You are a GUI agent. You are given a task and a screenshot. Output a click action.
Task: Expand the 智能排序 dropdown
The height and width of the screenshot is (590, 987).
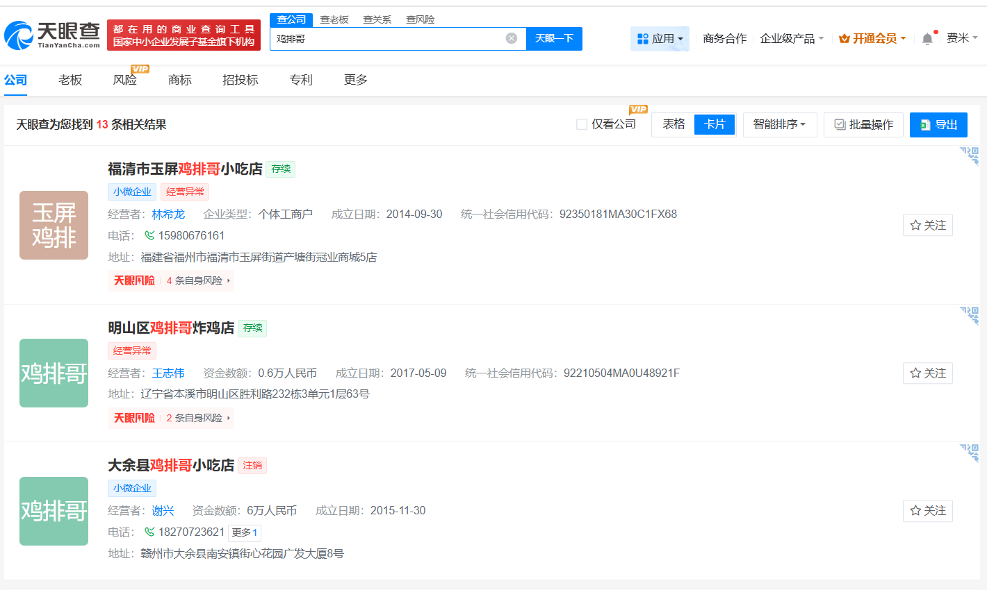tap(779, 124)
